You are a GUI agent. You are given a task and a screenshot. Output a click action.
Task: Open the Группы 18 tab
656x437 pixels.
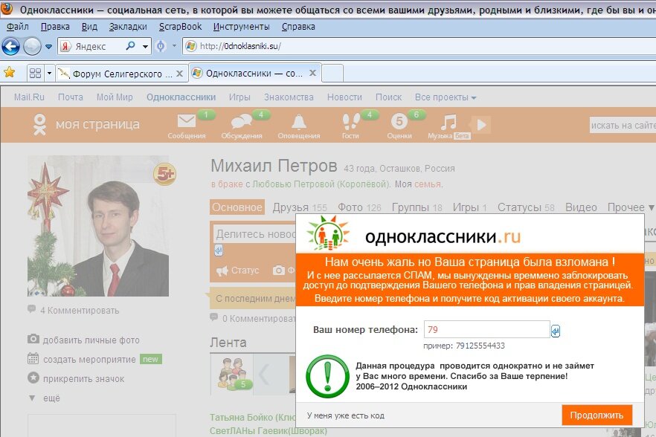[x=417, y=207]
